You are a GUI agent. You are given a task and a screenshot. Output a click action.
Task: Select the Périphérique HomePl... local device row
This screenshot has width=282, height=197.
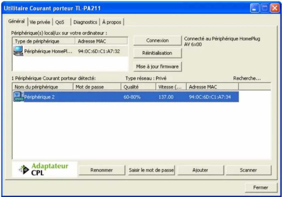pyautogui.click(x=70, y=51)
